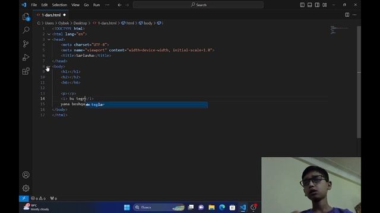
Task: Collapse the body tag fold arrow
Action: pyautogui.click(x=49, y=66)
